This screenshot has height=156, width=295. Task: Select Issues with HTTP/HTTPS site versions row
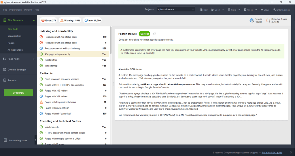point(73,85)
